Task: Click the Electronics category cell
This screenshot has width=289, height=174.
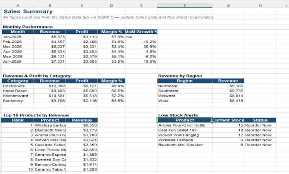Action: (x=18, y=86)
